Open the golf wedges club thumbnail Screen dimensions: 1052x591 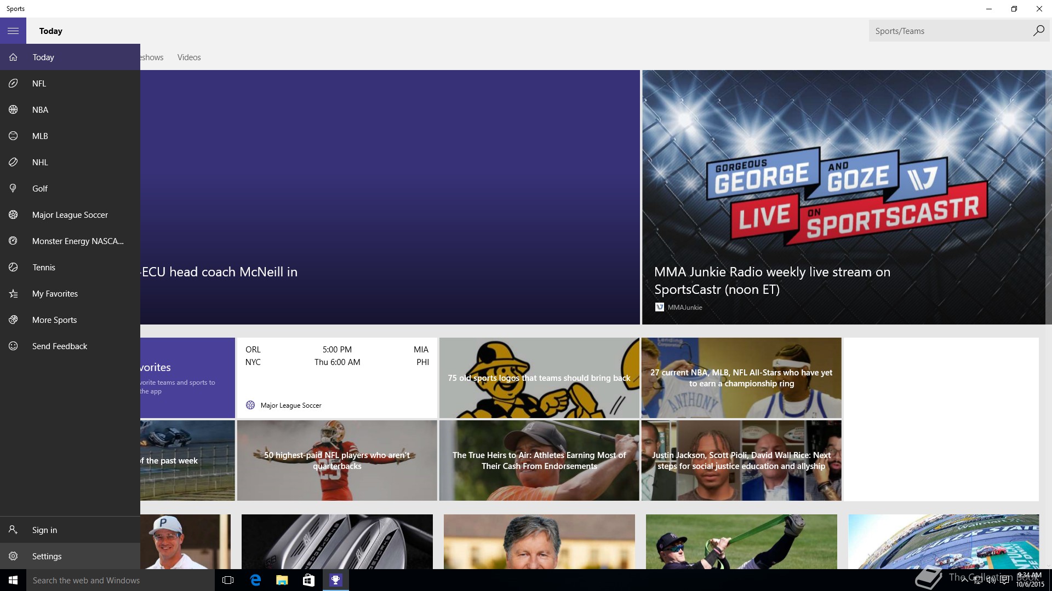[337, 542]
